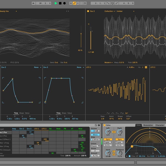The height and width of the screenshot is (166, 166).
Task: Open the Osc 2 Modern effect dropdown
Action: pos(108,63)
